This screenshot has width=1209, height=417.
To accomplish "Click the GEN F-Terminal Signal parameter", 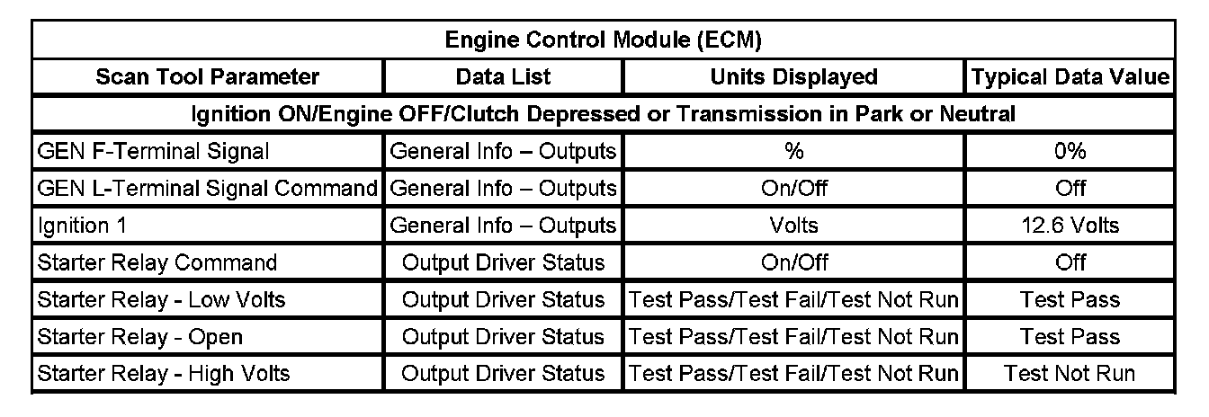I will (x=154, y=151).
